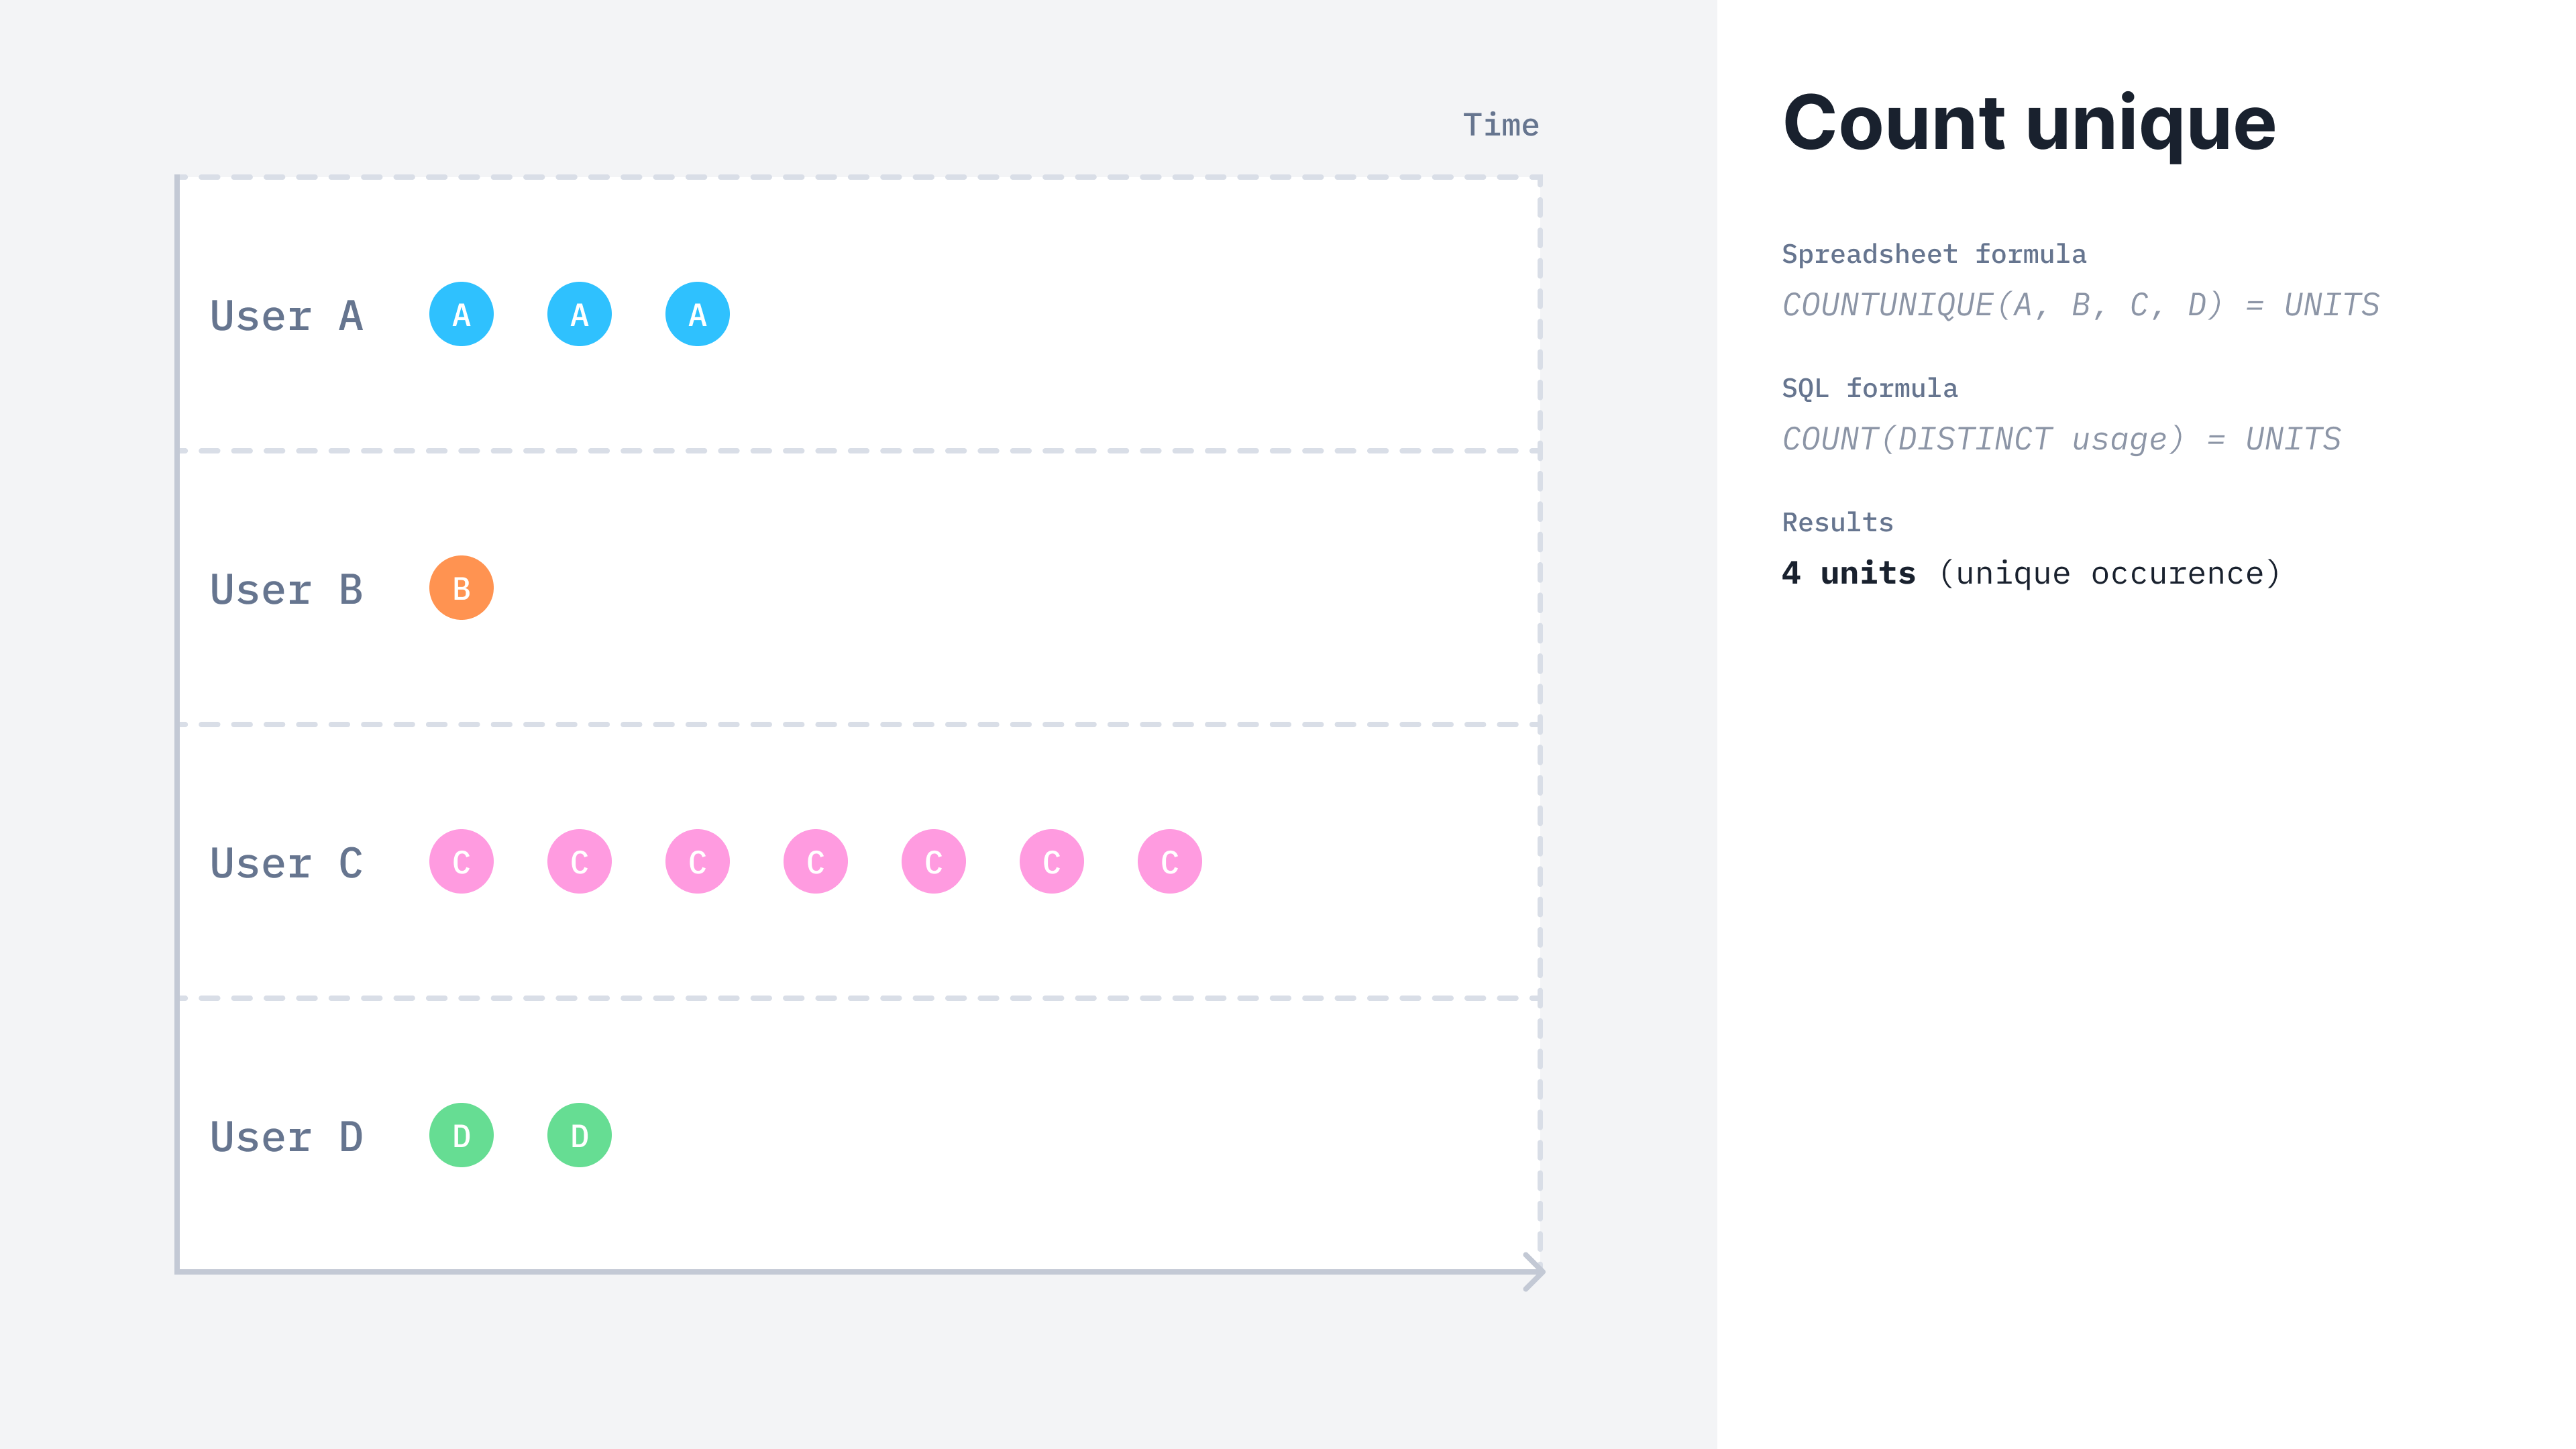
Task: Select the second green D event circle
Action: (x=579, y=1135)
